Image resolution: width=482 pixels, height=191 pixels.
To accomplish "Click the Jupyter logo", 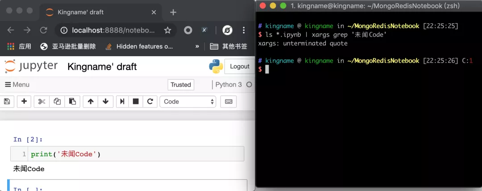I will tap(31, 66).
